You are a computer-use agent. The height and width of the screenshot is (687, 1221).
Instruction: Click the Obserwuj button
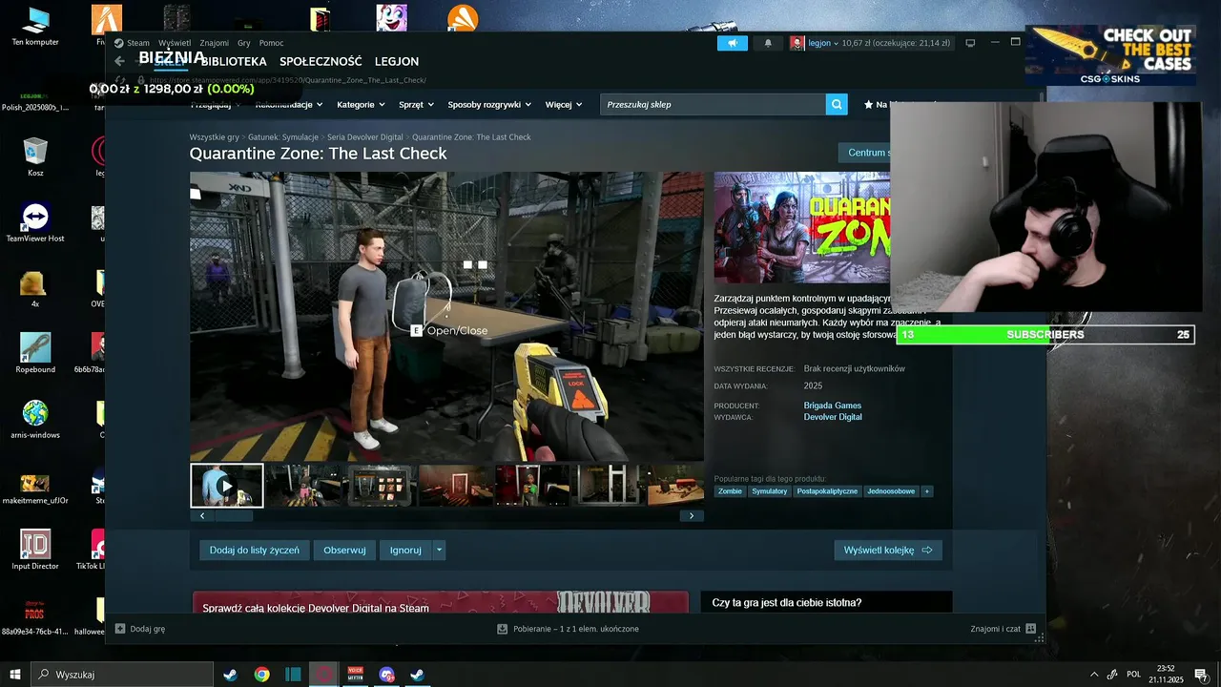(x=344, y=550)
